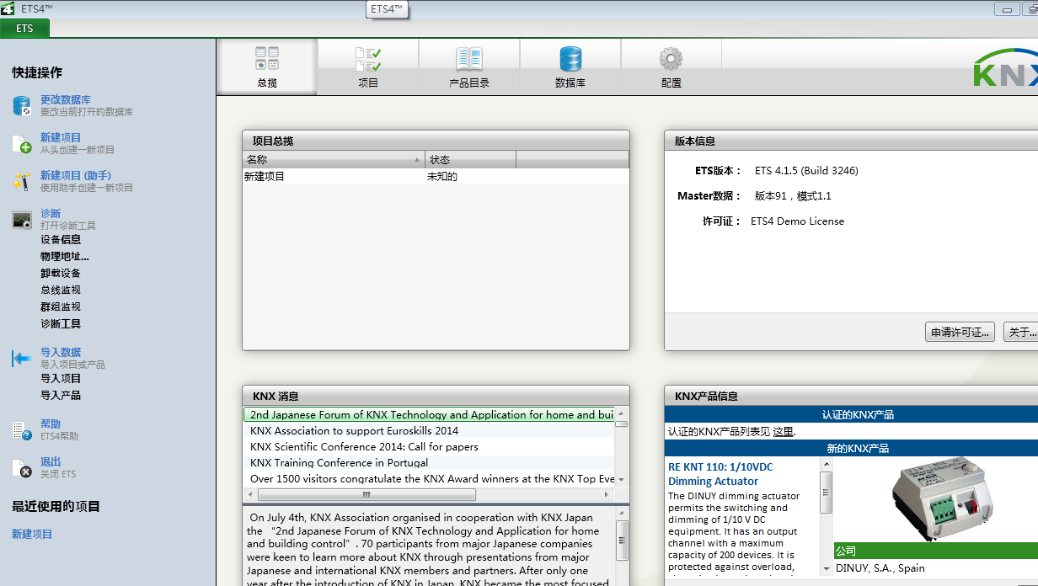The height and width of the screenshot is (586, 1038).
Task: Select KNX Training Conference in Portugal item
Action: pyautogui.click(x=429, y=463)
